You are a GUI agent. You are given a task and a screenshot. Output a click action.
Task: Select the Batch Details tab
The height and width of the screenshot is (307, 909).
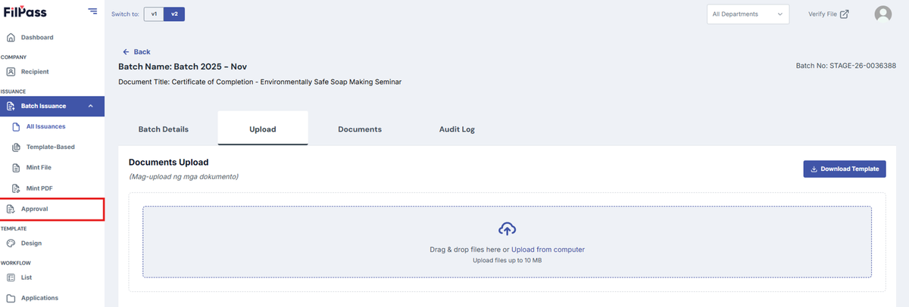pyautogui.click(x=164, y=129)
